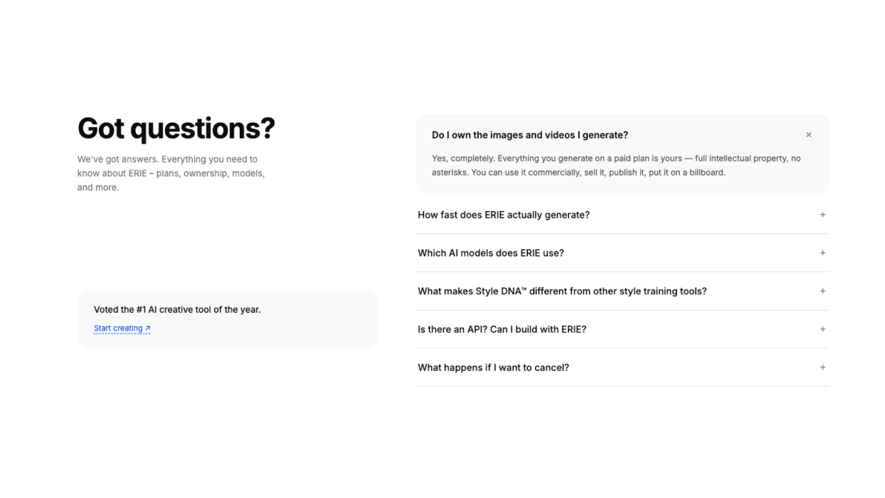
Task: Click the external-link arrow beside Start creating
Action: pos(147,327)
